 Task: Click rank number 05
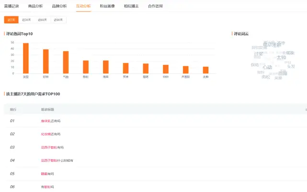12,174
